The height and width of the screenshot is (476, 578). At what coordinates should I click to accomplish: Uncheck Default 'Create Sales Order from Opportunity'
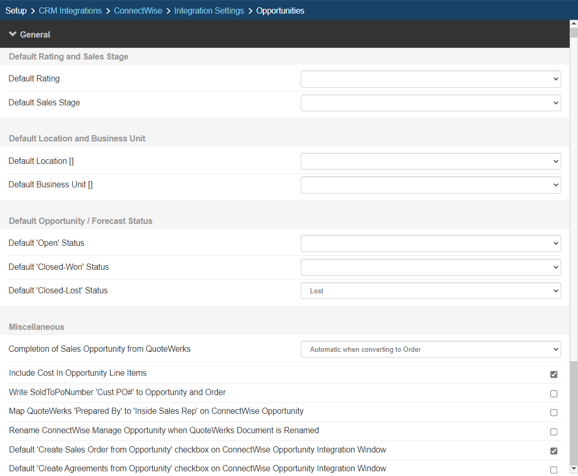click(554, 451)
